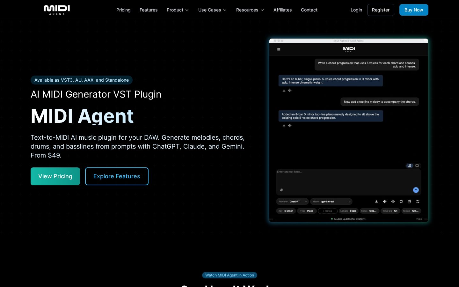Viewport: 459px width, 287px height.
Task: Click 'Models updated for ChatGPT.' status text
Action: 350,219
